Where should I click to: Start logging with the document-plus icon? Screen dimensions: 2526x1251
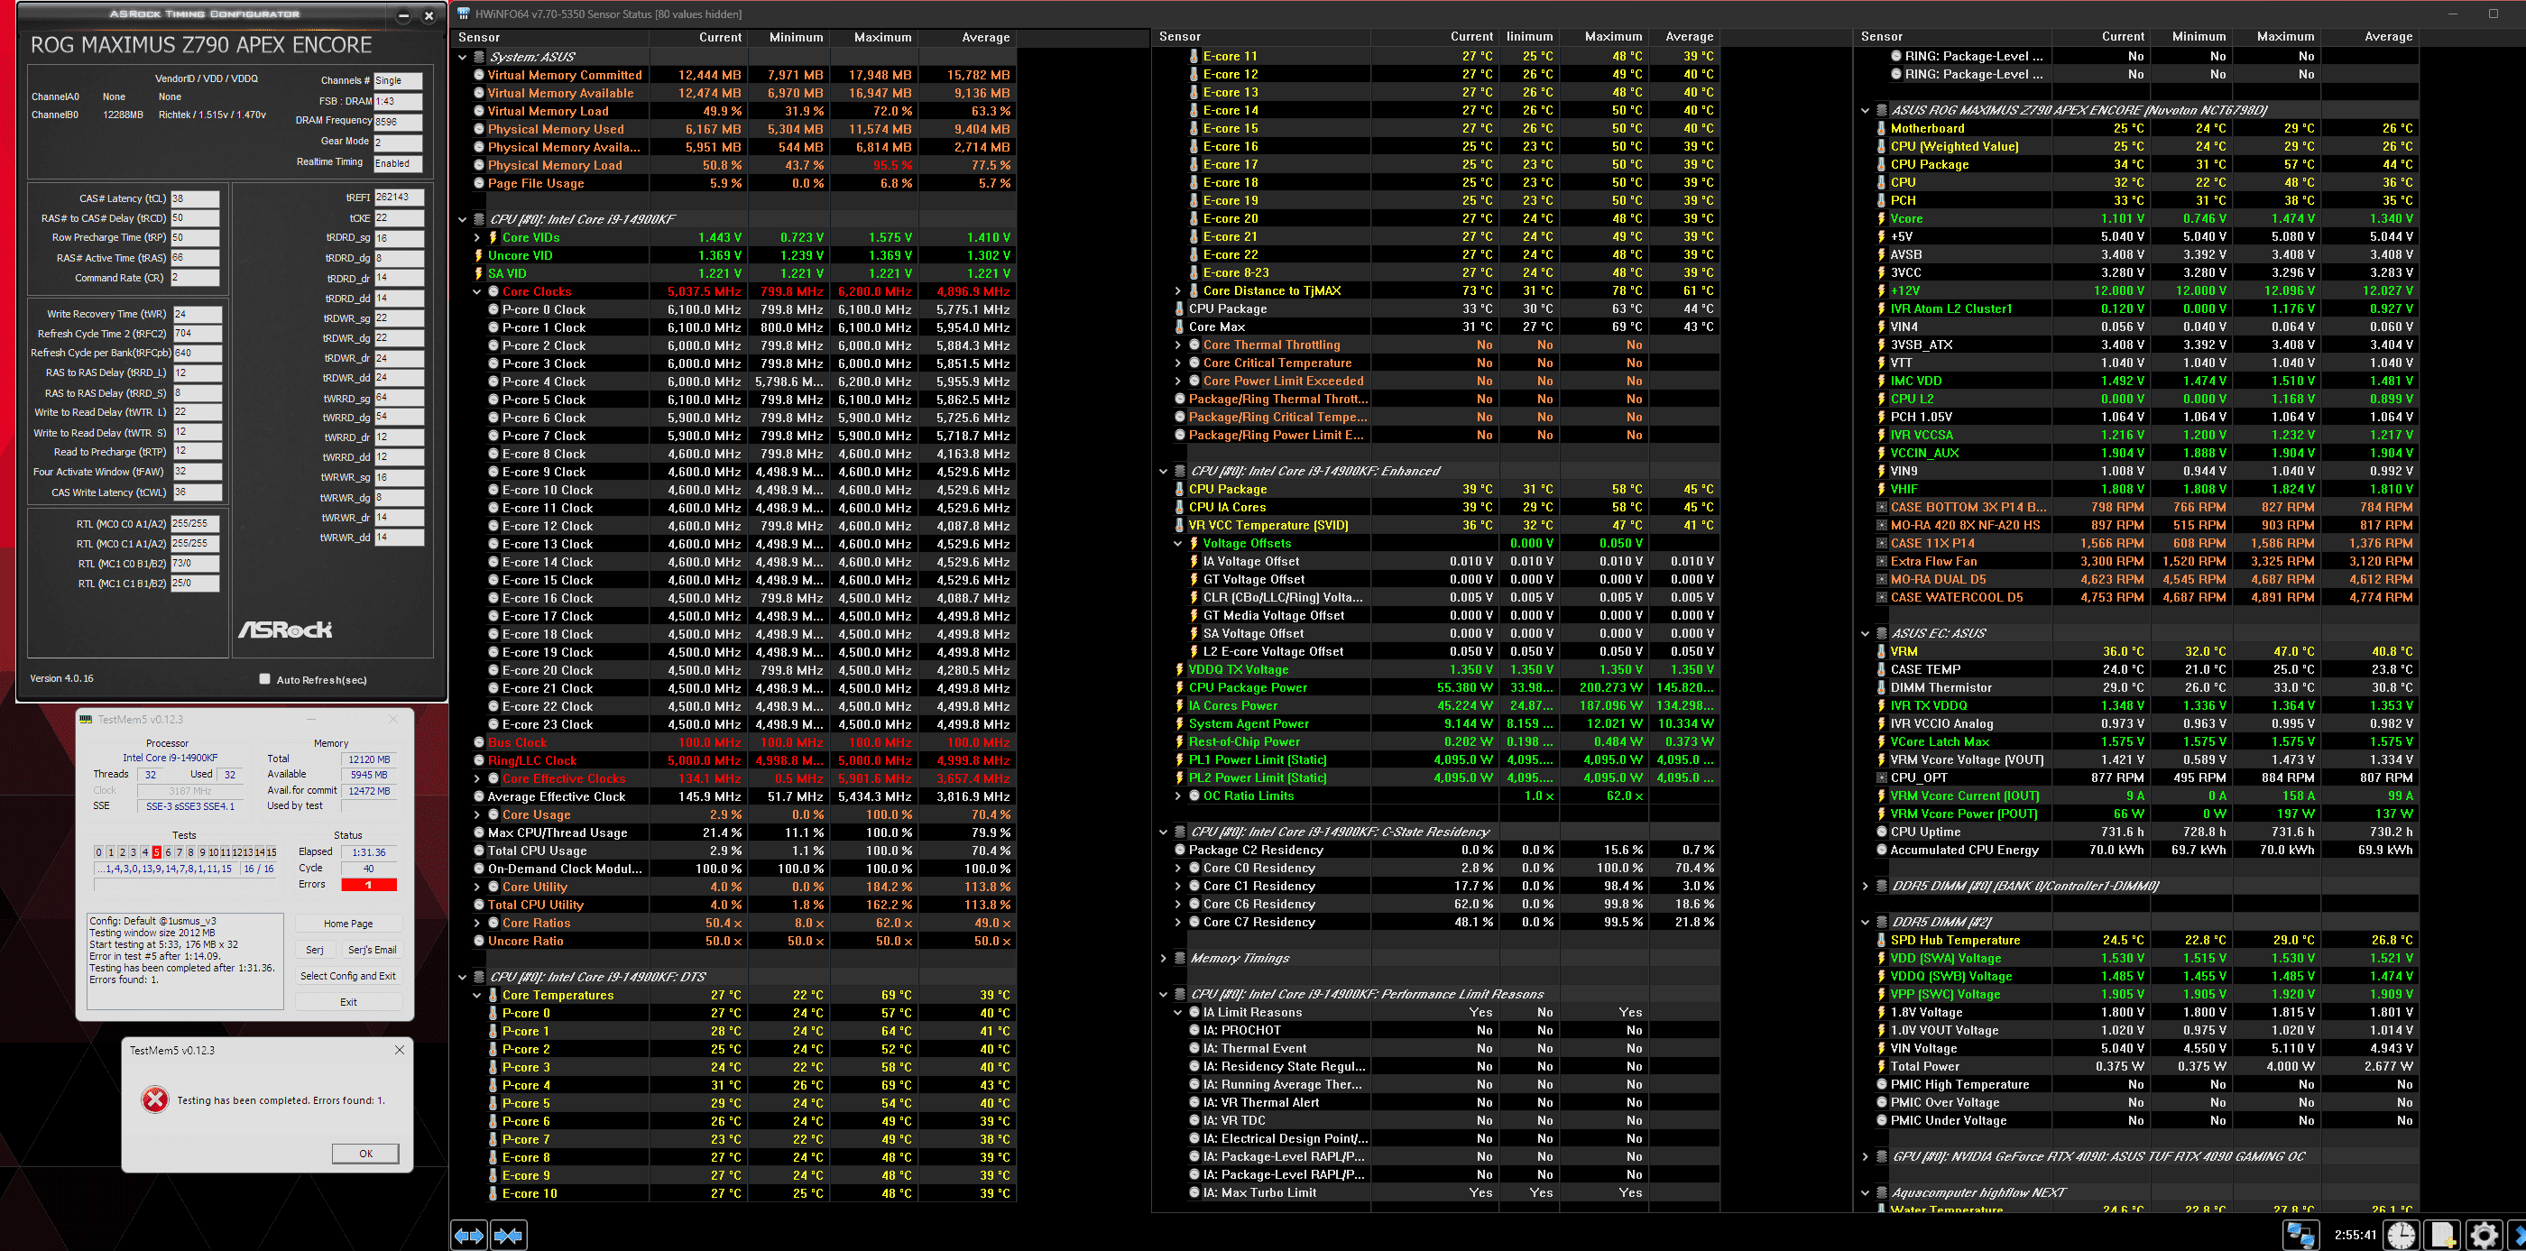click(2442, 1236)
